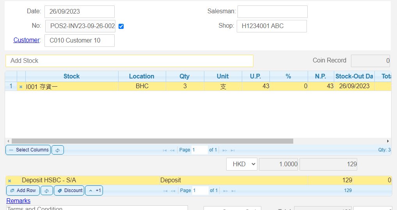The height and width of the screenshot is (210, 397).
Task: Refresh the payment grid
Action: point(46,190)
